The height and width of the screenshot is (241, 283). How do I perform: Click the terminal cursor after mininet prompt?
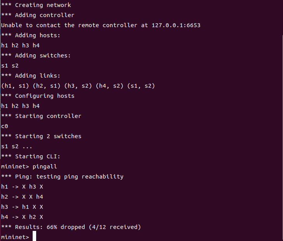34,237
